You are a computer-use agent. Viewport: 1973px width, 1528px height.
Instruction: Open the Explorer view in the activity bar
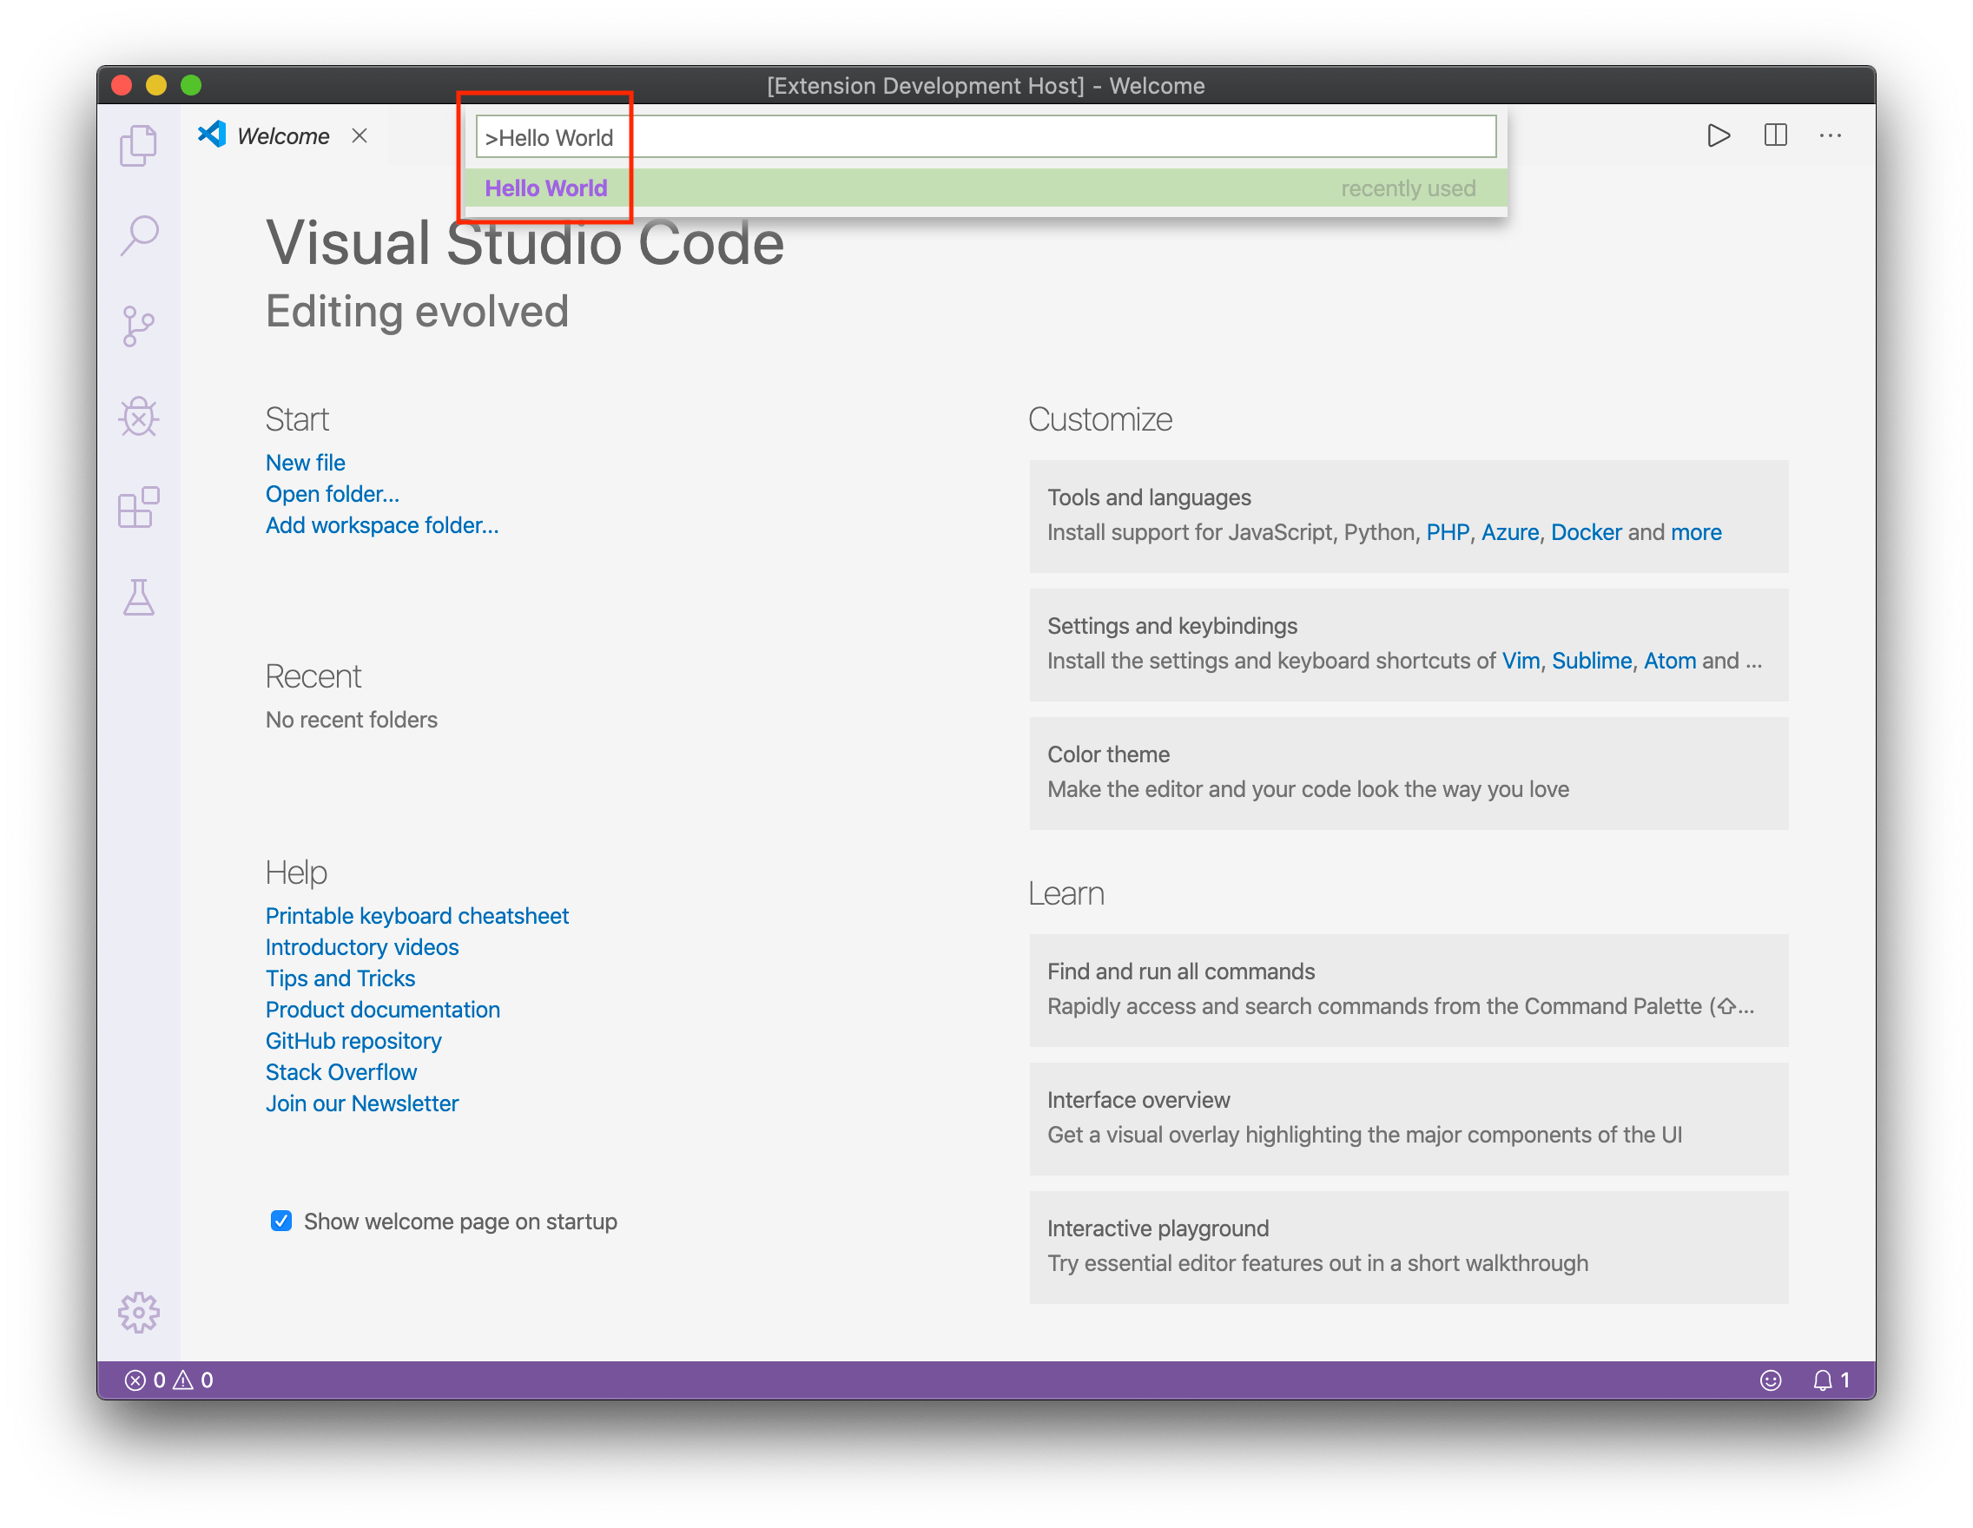click(140, 144)
